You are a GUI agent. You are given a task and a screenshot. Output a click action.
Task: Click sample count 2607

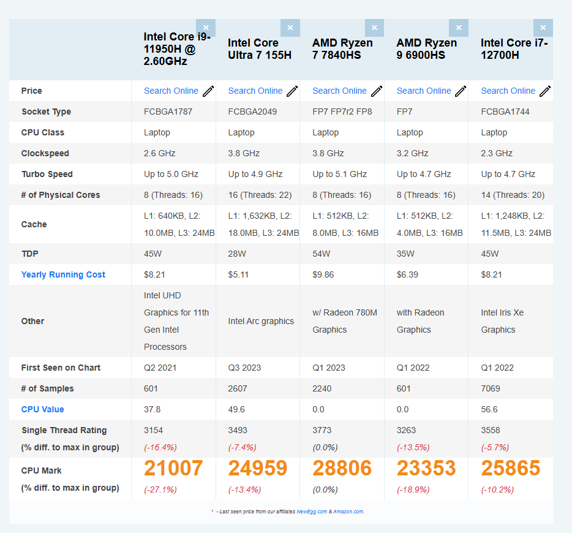pos(238,388)
